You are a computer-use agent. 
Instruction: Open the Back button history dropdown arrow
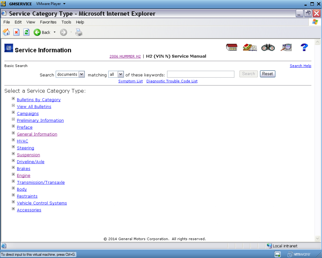pos(55,32)
